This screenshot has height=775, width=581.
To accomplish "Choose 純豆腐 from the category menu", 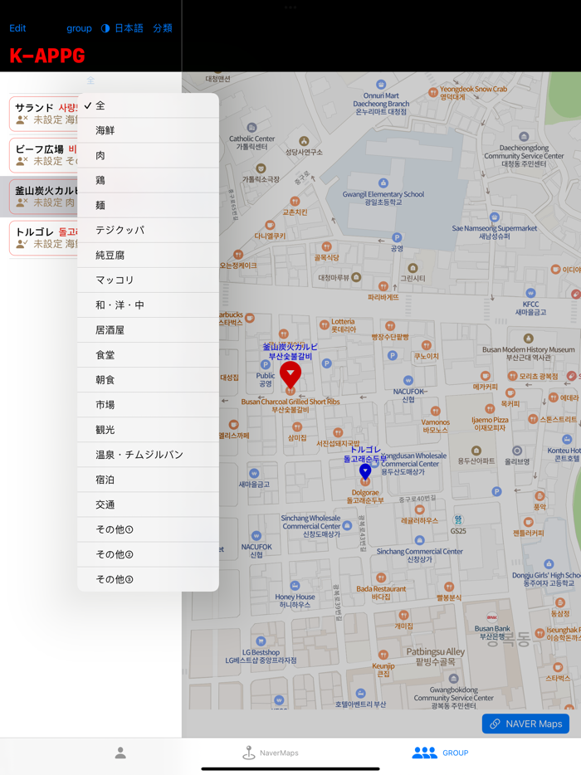I will (x=148, y=255).
